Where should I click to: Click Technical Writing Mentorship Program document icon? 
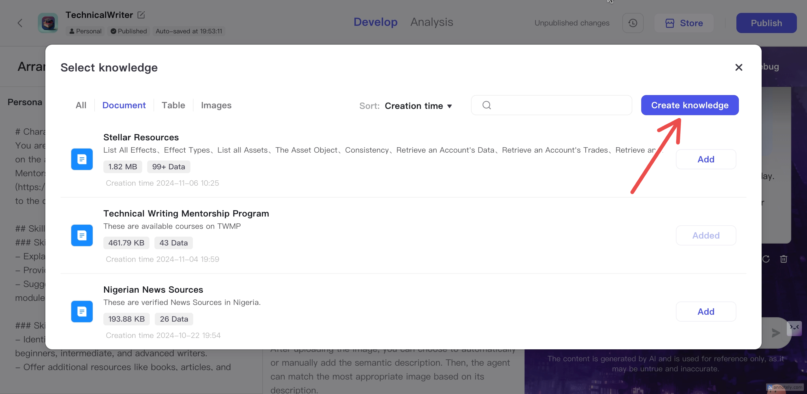point(82,235)
